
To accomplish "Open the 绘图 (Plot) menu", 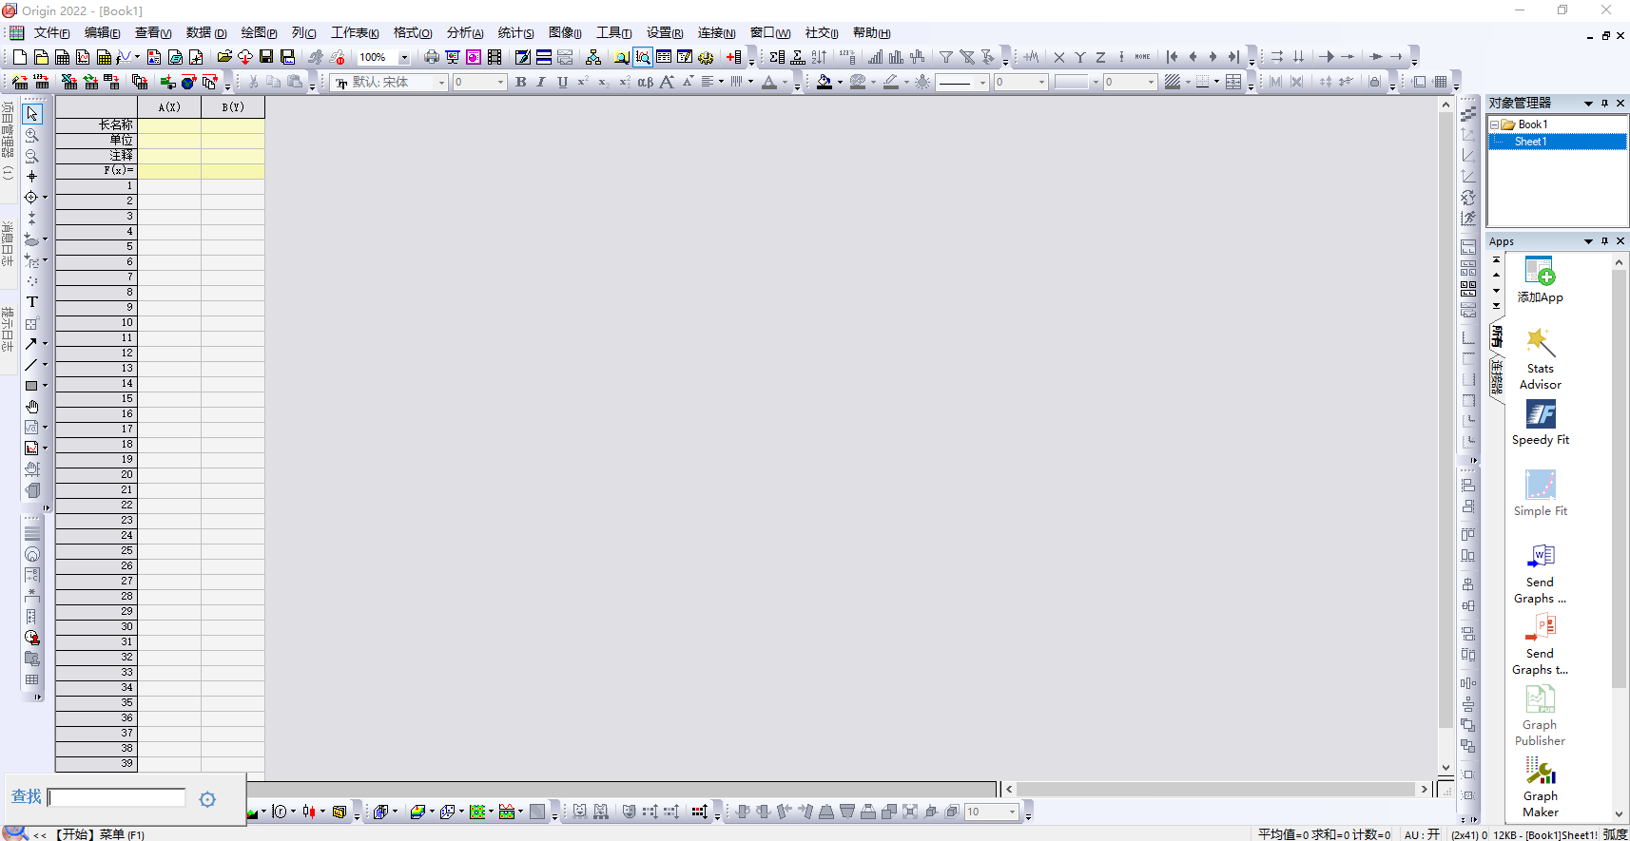I will tap(259, 33).
